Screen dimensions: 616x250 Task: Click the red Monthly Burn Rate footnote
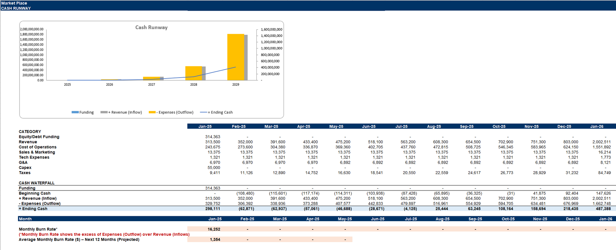(x=104, y=234)
